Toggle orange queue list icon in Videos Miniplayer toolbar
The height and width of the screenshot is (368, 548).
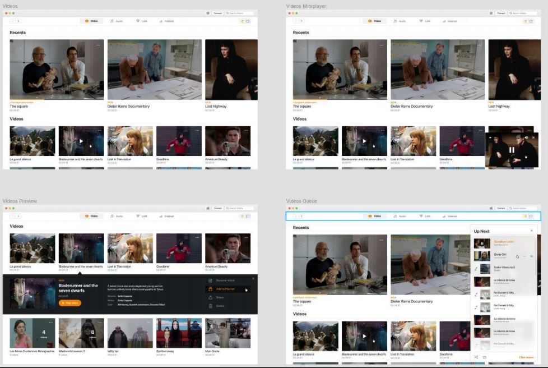pyautogui.click(x=524, y=21)
